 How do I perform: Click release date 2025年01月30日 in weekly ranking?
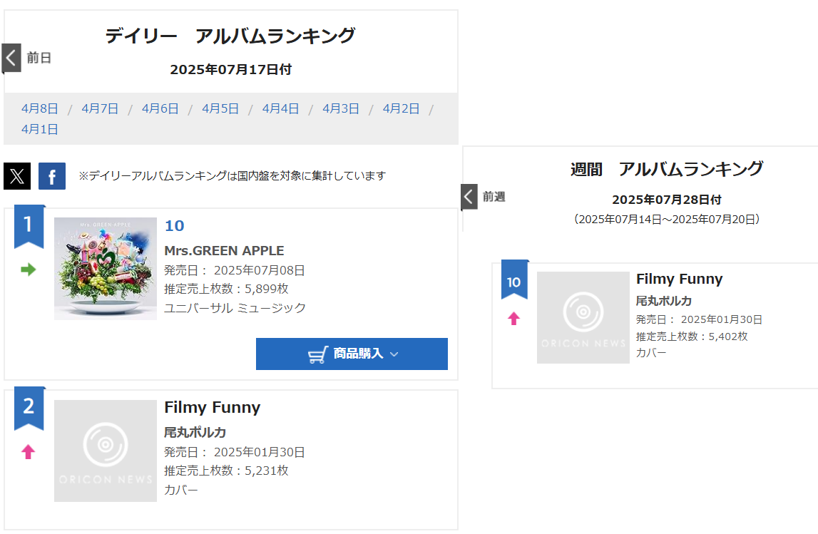pos(722,319)
